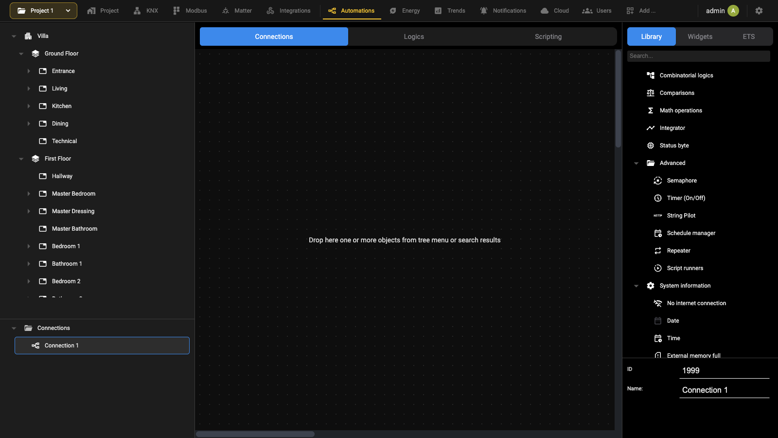Open the Project 1 dropdown
The width and height of the screenshot is (778, 438).
(x=43, y=11)
